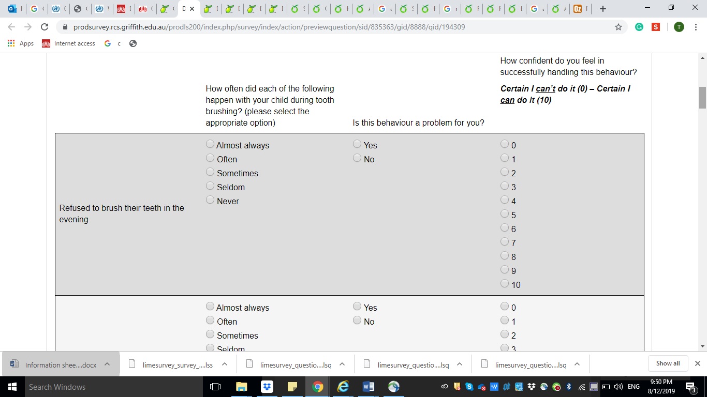The height and width of the screenshot is (397, 707).
Task: Open the Internet access bookmark
Action: click(x=69, y=43)
